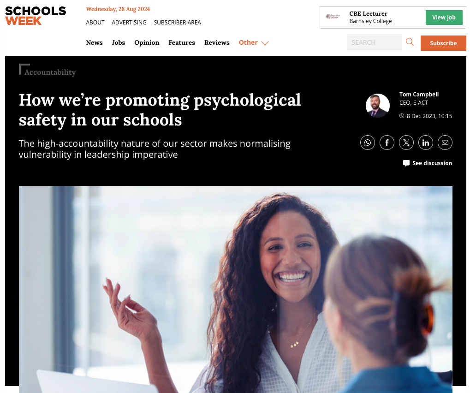This screenshot has height=393, width=470.
Task: Click the orange search magnifier icon
Action: 410,42
